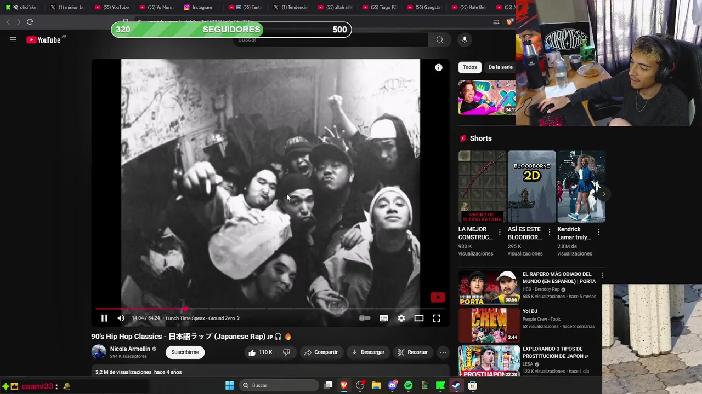Expand chapter Lunch Time Speax - Ground Zero

pos(202,318)
